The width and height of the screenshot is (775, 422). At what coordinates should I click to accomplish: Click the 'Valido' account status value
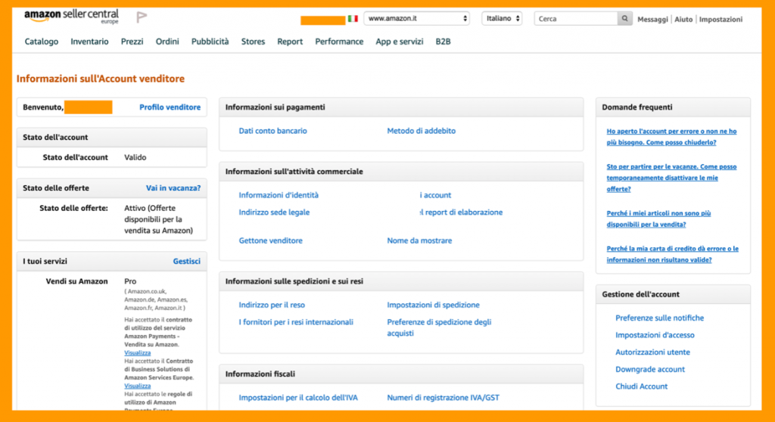coord(135,157)
